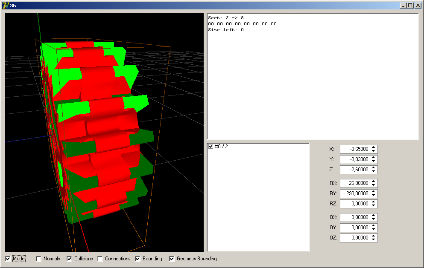This screenshot has width=424, height=268.
Task: Decrease the RY rotation with down arrow
Action: pyautogui.click(x=374, y=196)
